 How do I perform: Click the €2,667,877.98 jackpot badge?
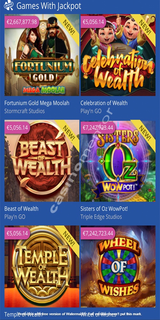tap(22, 22)
